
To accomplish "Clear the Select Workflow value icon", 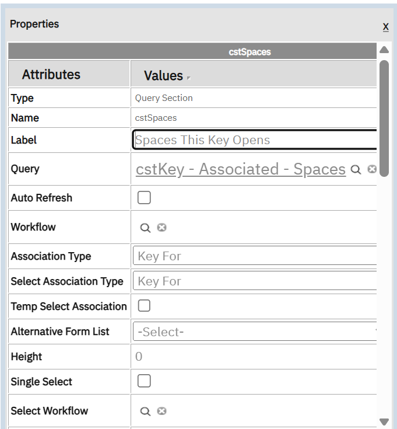I will (161, 411).
